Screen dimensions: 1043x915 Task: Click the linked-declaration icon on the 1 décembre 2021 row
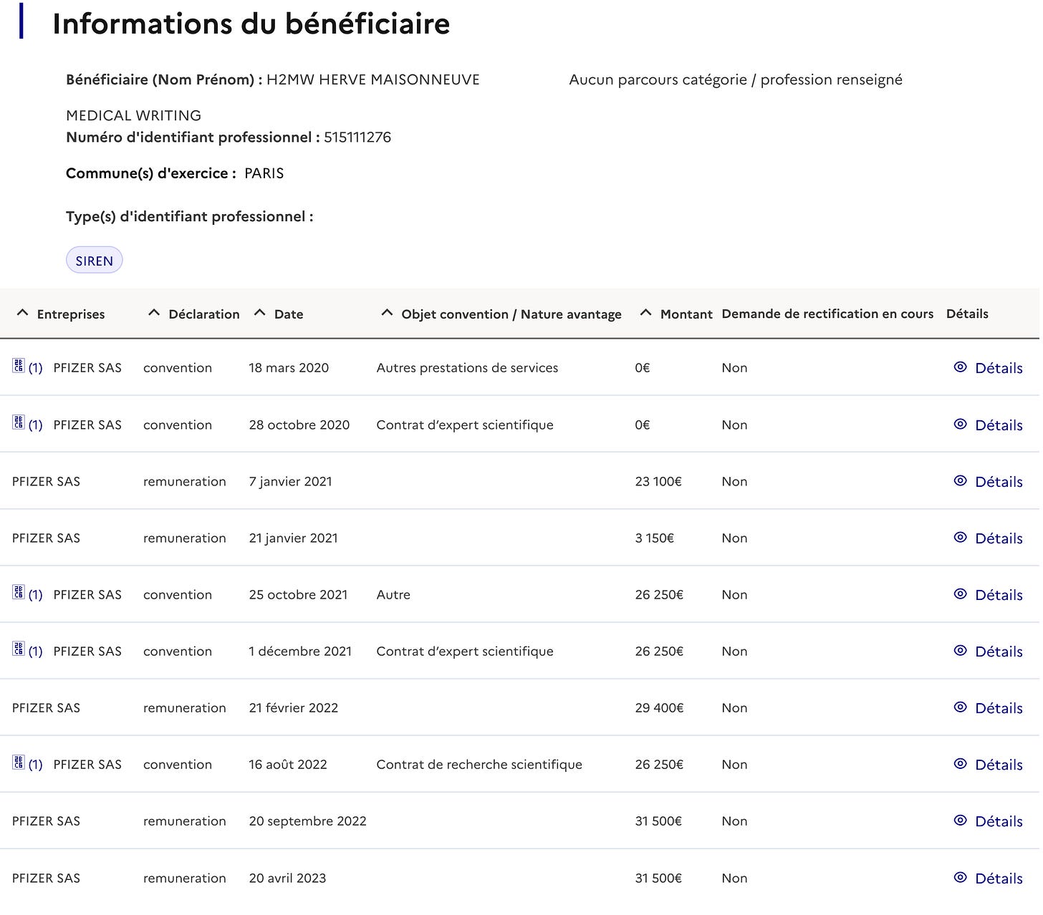pos(19,649)
